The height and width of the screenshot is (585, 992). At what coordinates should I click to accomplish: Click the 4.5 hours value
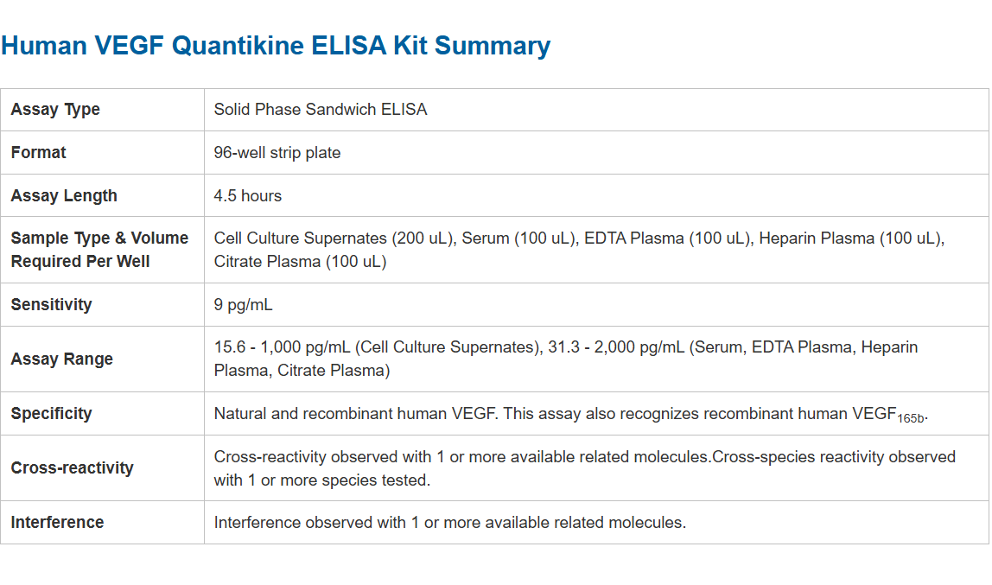click(x=248, y=196)
